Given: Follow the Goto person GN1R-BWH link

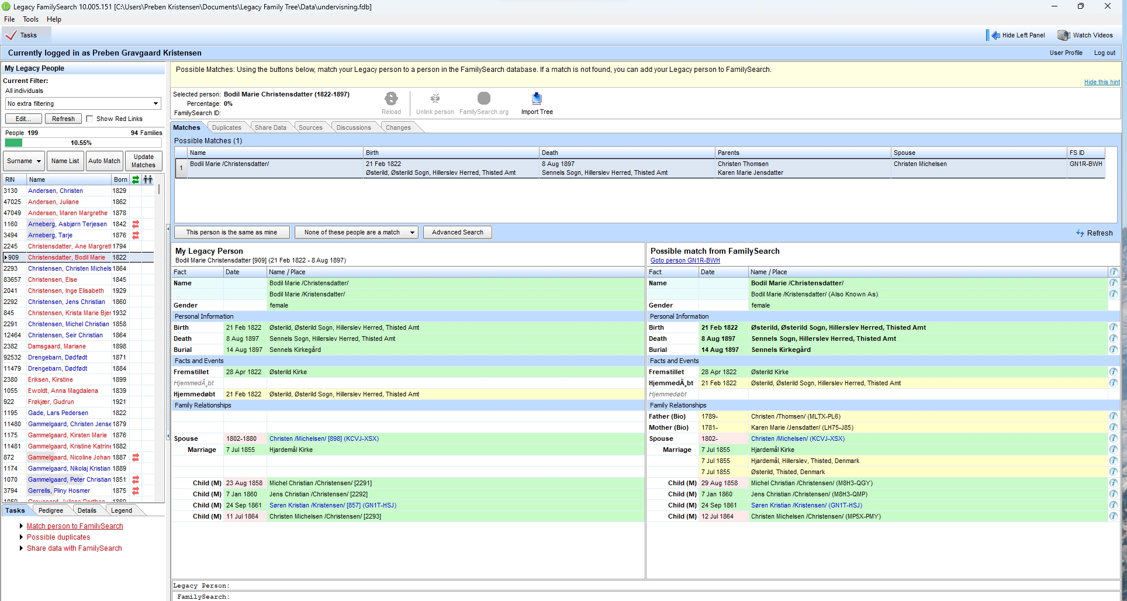Looking at the screenshot, I should [x=685, y=261].
